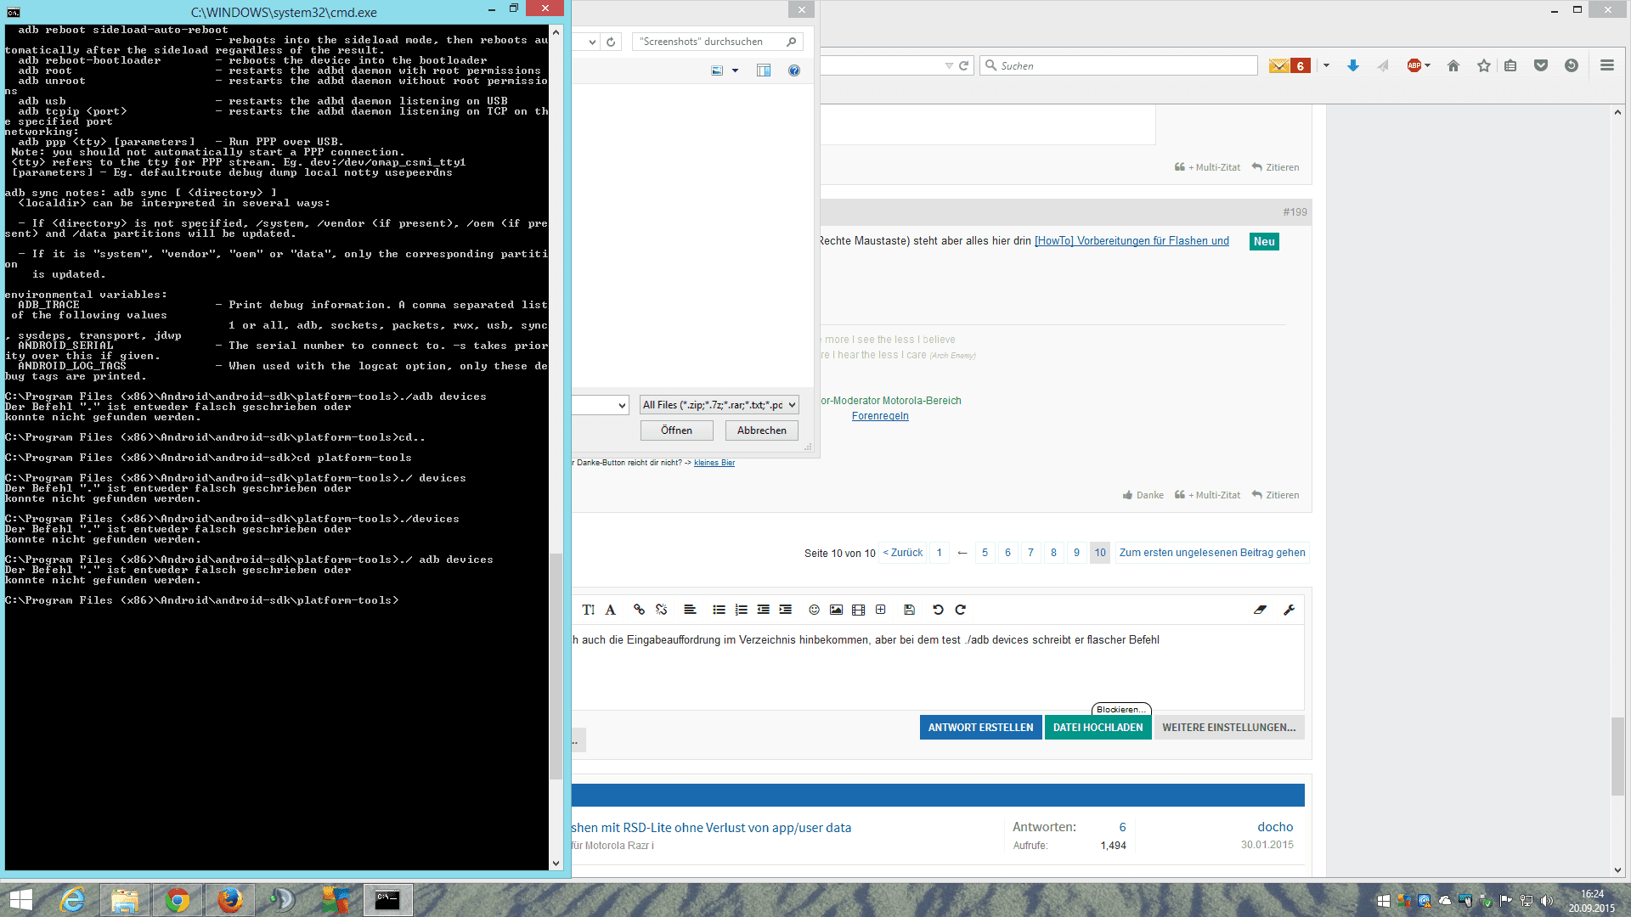The width and height of the screenshot is (1631, 917).
Task: Expand the filename combo box dropdown
Action: click(x=622, y=405)
